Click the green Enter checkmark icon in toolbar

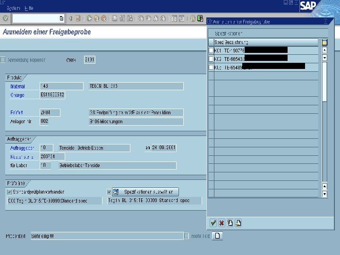click(5, 18)
